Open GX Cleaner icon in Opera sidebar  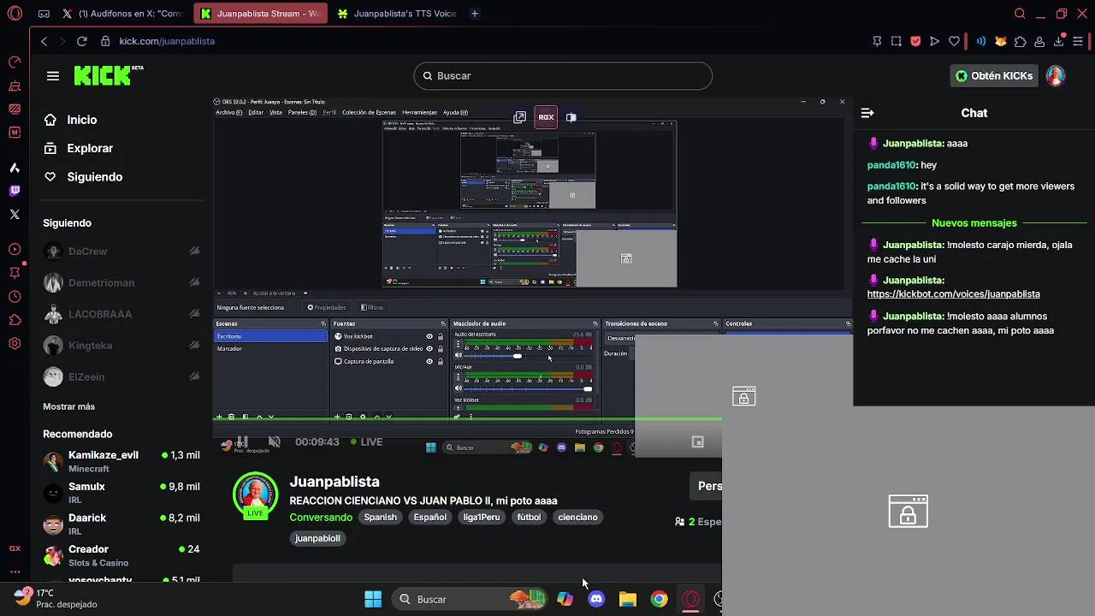15,86
